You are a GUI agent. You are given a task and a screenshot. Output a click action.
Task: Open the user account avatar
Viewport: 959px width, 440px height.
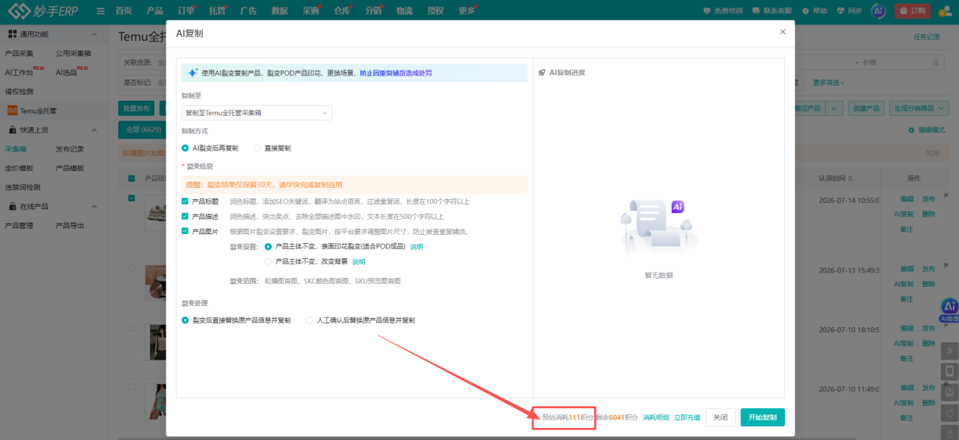coord(945,11)
